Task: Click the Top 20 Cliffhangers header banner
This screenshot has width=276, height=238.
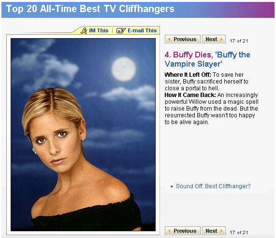Action: click(138, 10)
